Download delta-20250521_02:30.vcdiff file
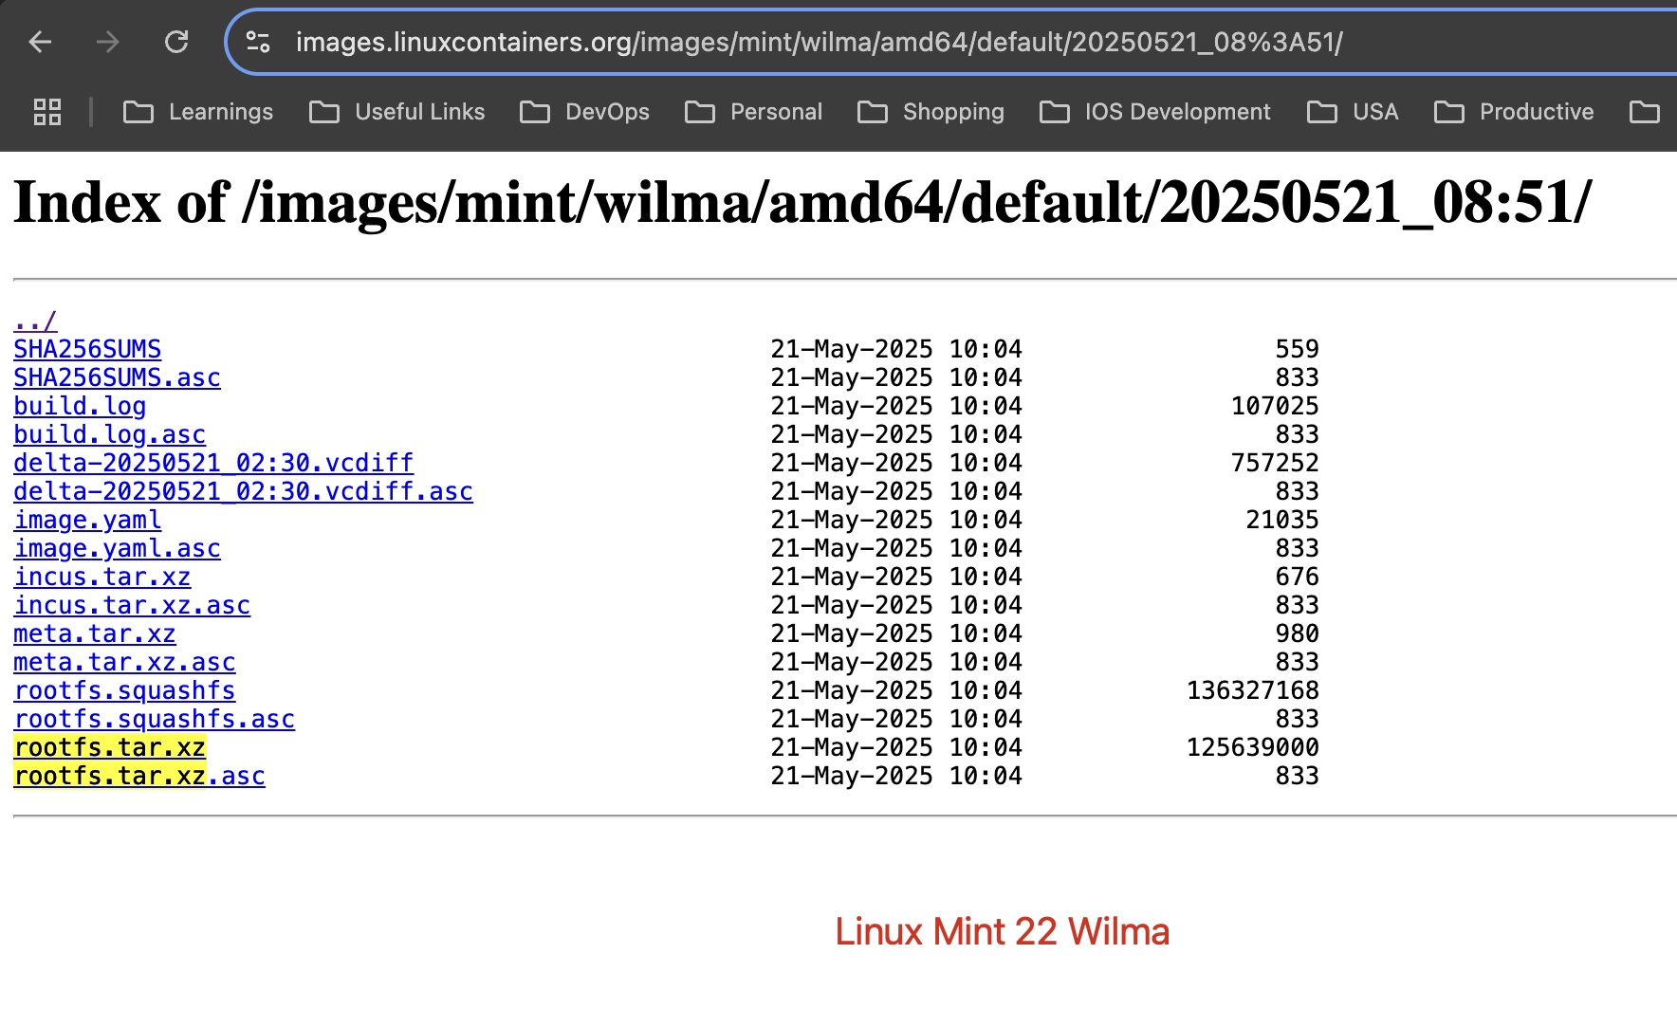This screenshot has height=1009, width=1677. coord(213,463)
